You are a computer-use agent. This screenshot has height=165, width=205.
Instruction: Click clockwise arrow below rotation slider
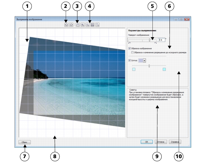point(155,43)
